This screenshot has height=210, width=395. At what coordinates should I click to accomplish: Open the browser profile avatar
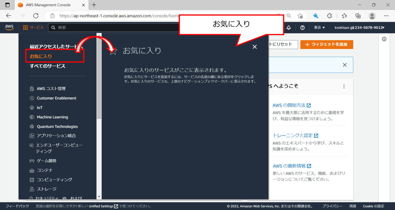pyautogui.click(x=372, y=16)
